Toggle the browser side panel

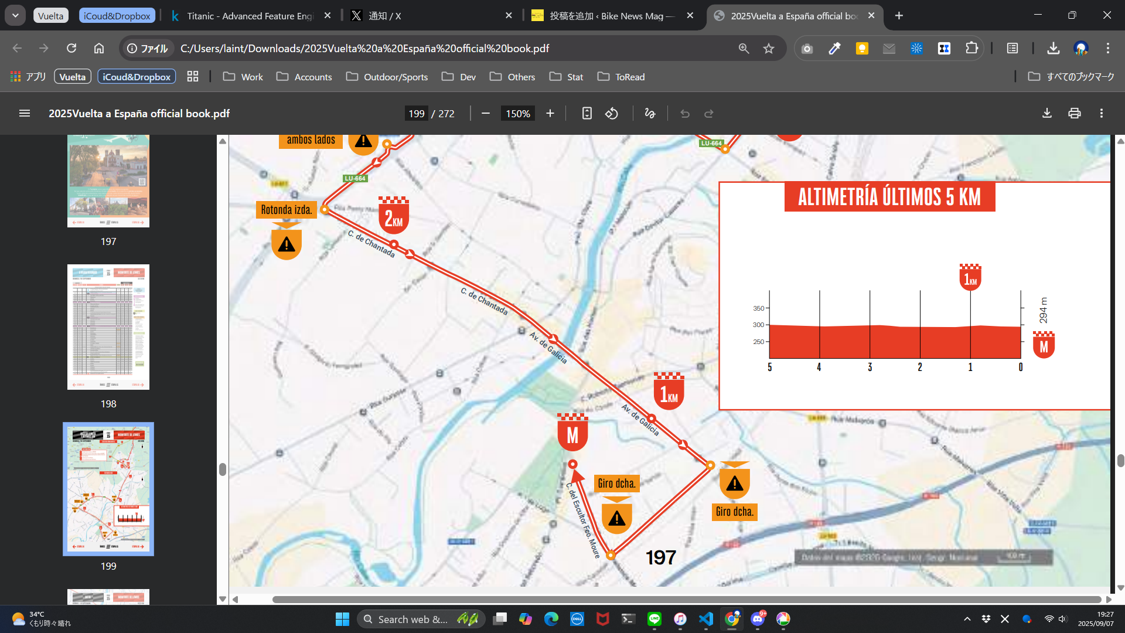coord(1012,49)
